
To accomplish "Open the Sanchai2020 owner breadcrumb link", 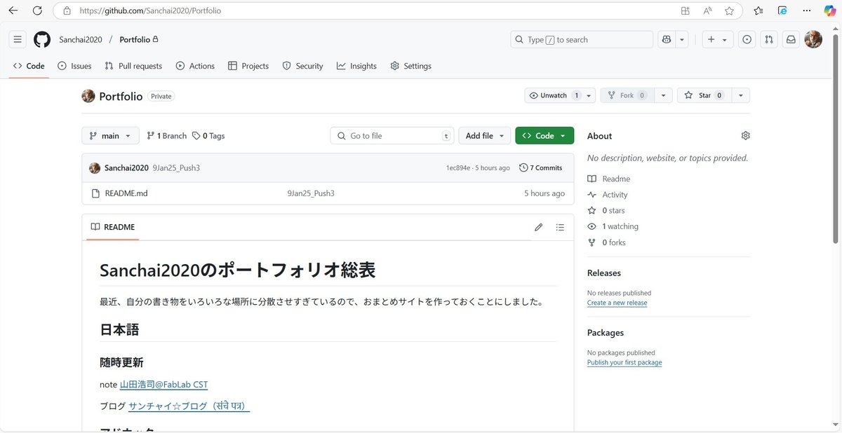I will 81,39.
